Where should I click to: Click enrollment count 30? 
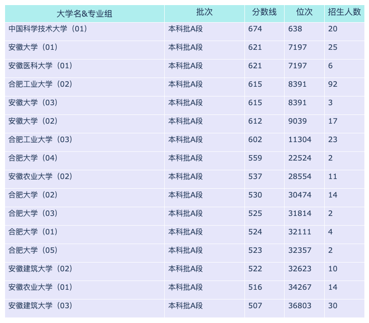[x=333, y=305]
